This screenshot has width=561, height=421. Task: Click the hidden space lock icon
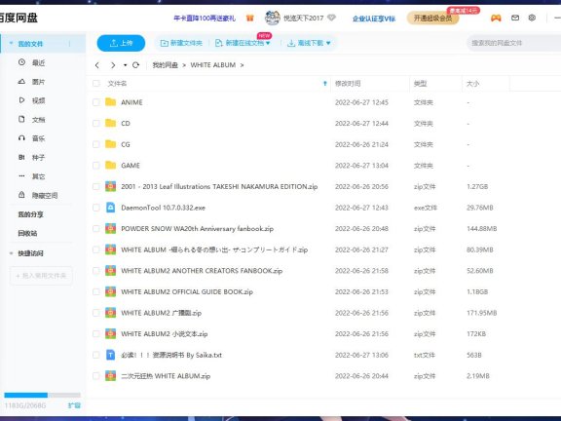21,195
